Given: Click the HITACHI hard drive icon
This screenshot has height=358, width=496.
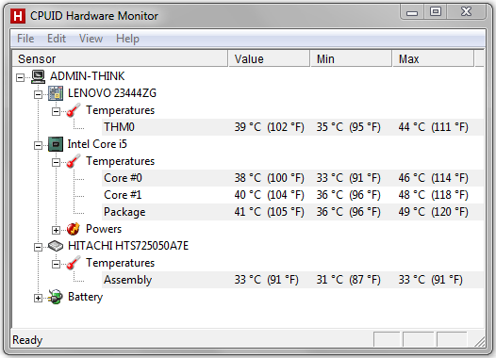Looking at the screenshot, I should [x=56, y=246].
